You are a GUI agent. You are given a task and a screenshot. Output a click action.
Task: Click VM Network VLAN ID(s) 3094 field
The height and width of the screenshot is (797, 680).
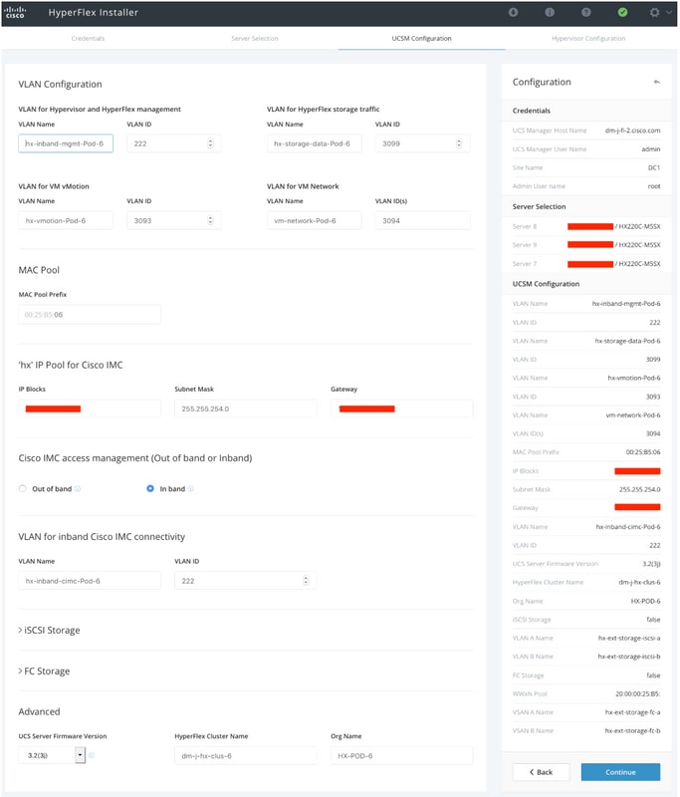point(422,220)
